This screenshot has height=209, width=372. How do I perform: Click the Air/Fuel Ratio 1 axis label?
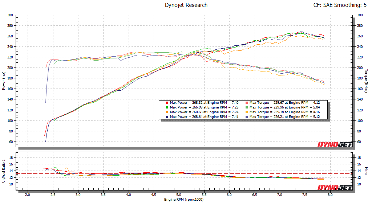tap(3, 171)
